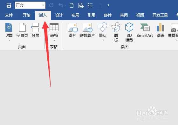Select the 插入 tab
The width and height of the screenshot is (178, 125).
[43, 15]
